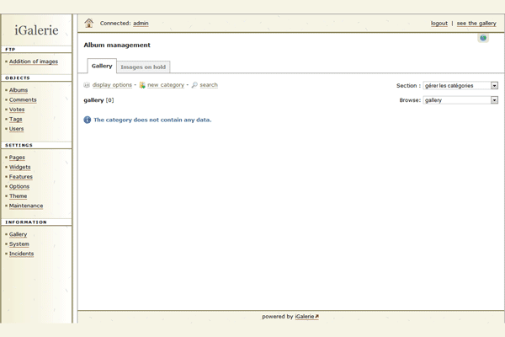
Task: Navigate to the Users page
Action: (x=17, y=129)
